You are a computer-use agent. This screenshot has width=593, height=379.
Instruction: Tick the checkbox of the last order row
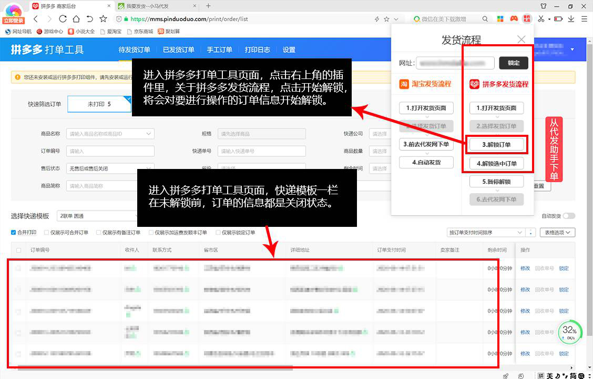coord(18,354)
